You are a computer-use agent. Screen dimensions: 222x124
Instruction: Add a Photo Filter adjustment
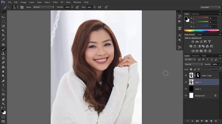tap(203, 46)
